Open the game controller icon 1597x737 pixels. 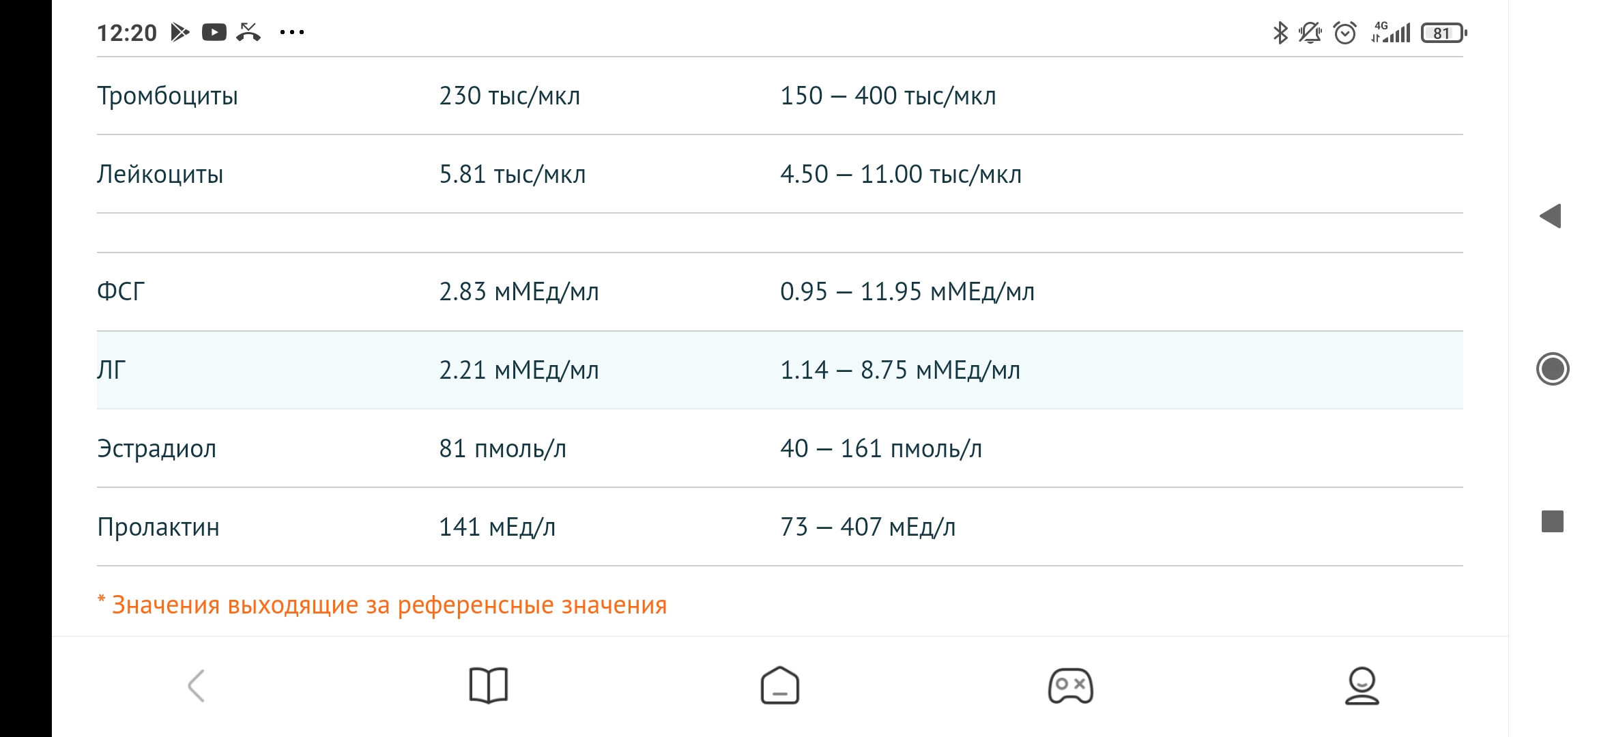coord(1070,686)
